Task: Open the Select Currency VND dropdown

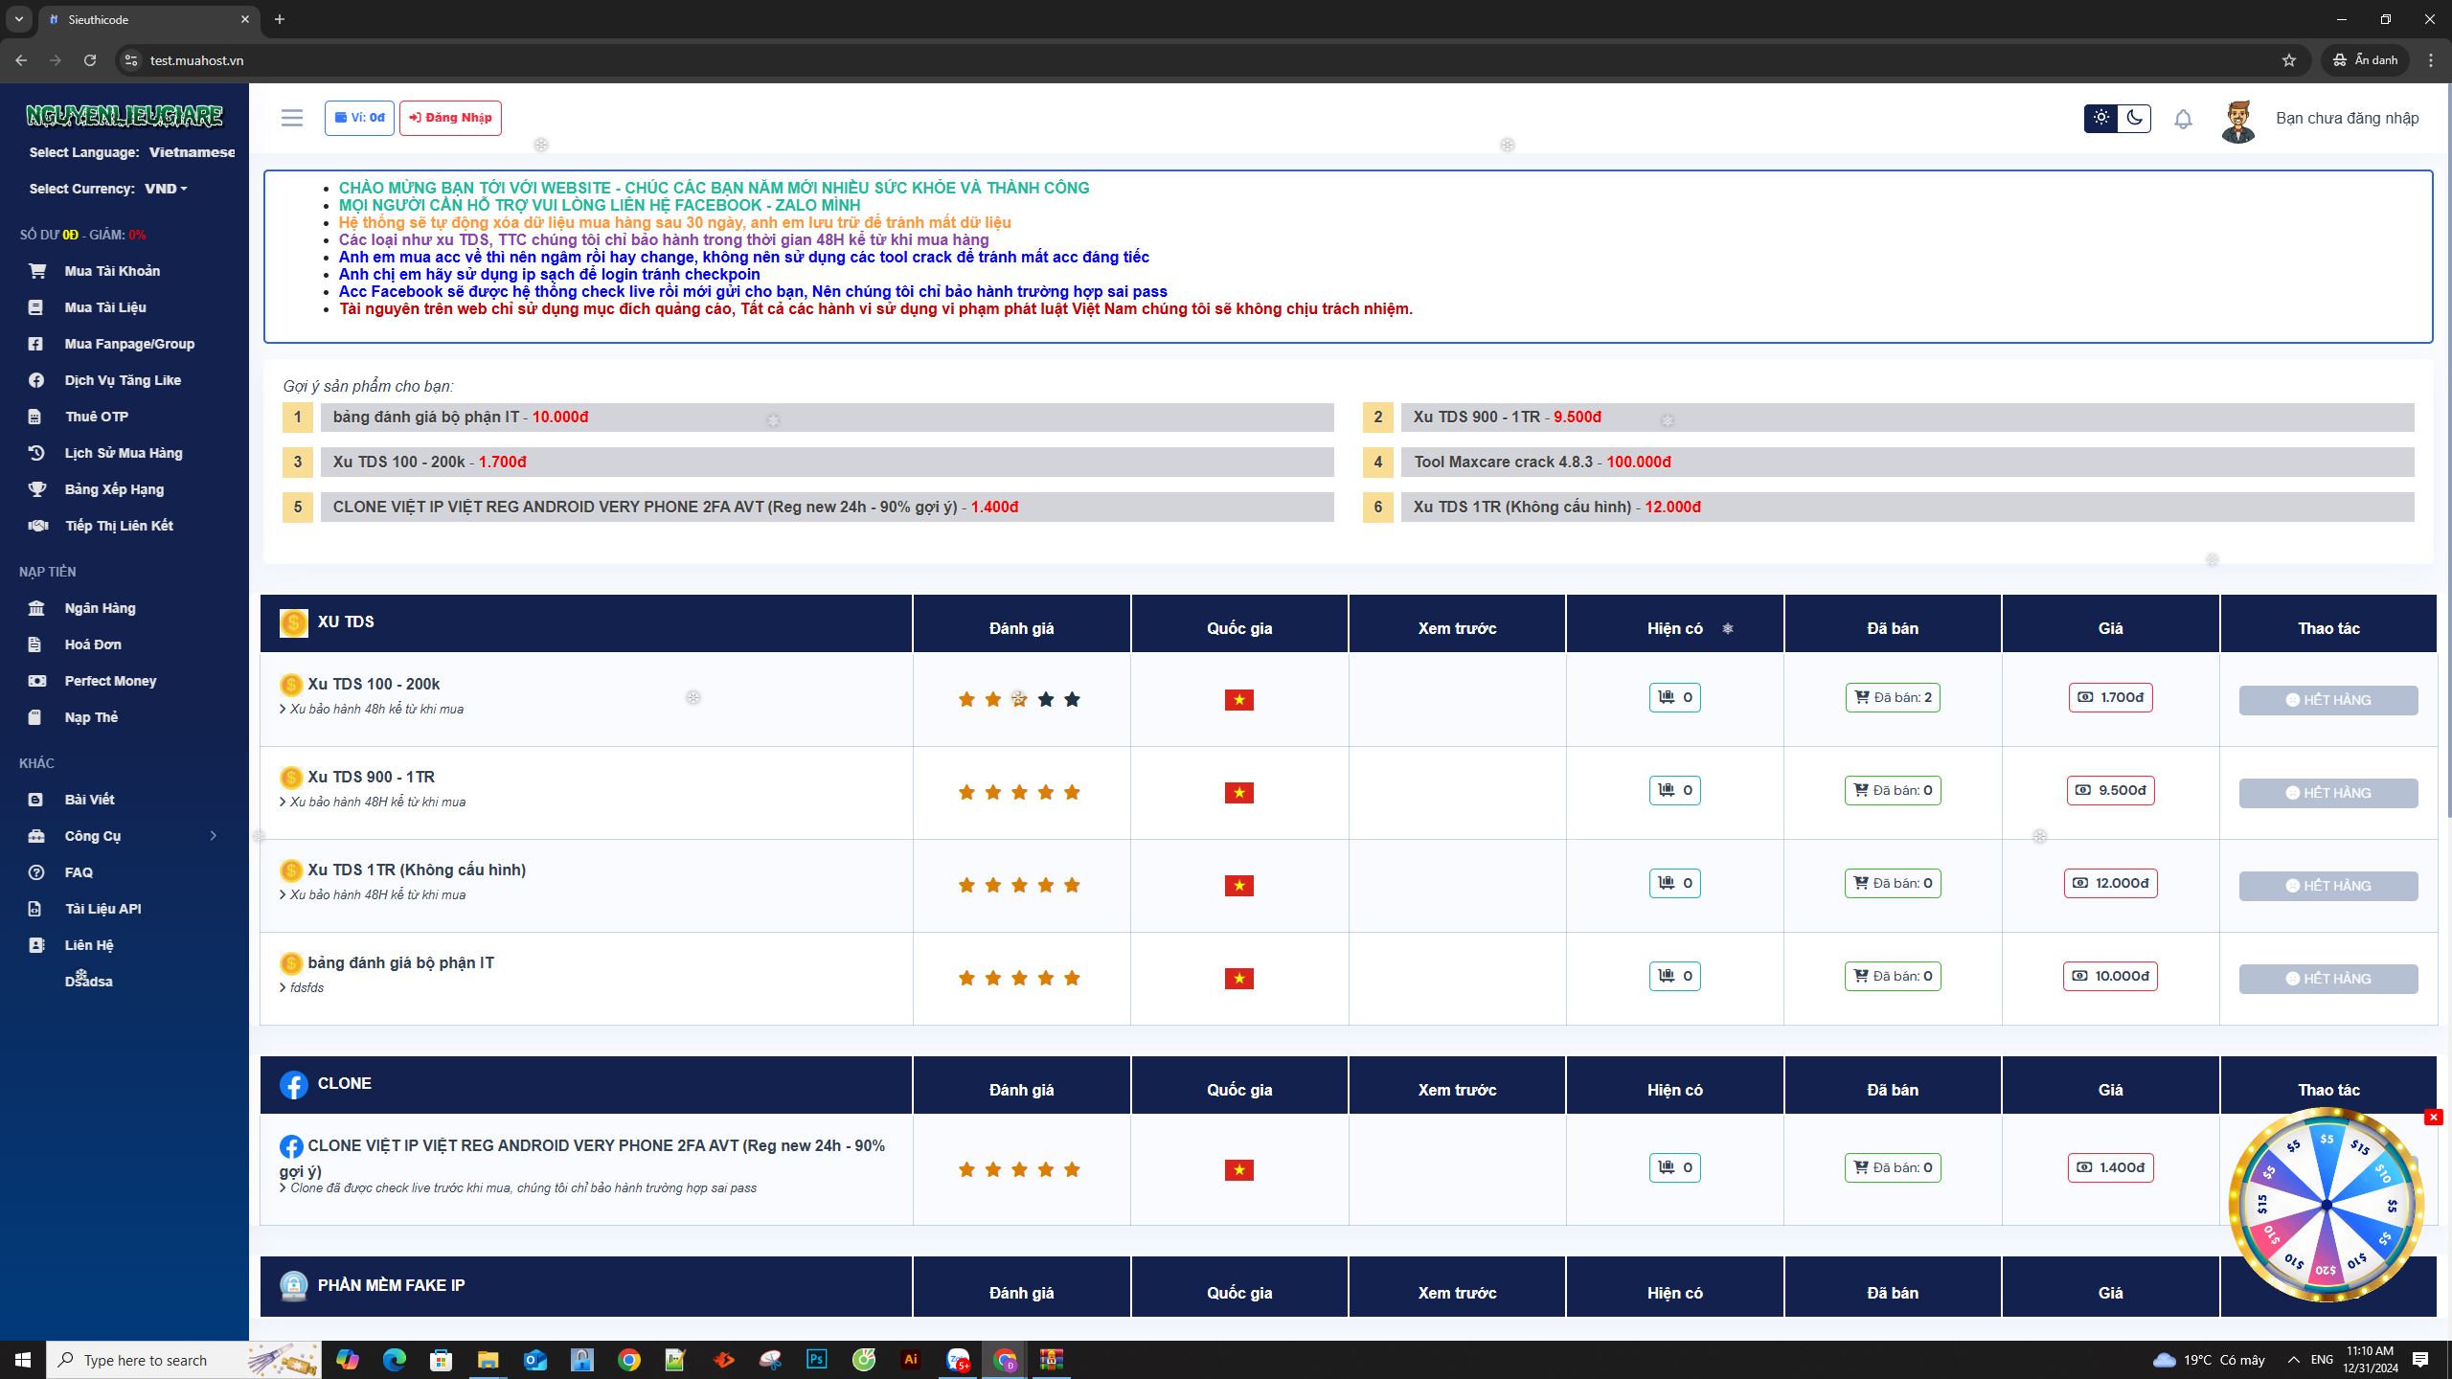Action: [x=166, y=189]
